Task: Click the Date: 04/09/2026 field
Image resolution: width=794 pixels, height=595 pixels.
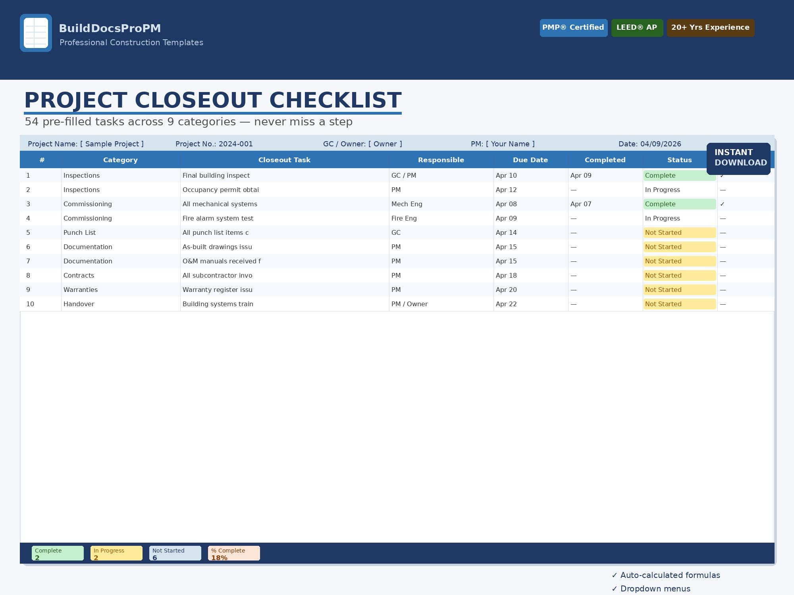Action: 650,144
